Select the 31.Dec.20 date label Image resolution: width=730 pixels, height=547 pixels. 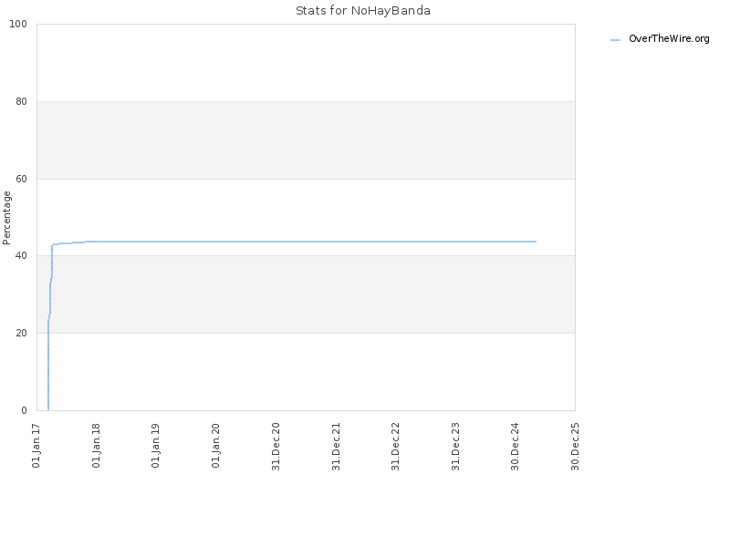(276, 447)
